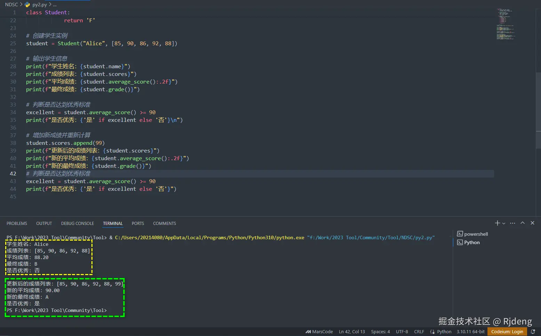541x336 pixels.
Task: Click line number 34 in the gutter
Action: click(13, 112)
